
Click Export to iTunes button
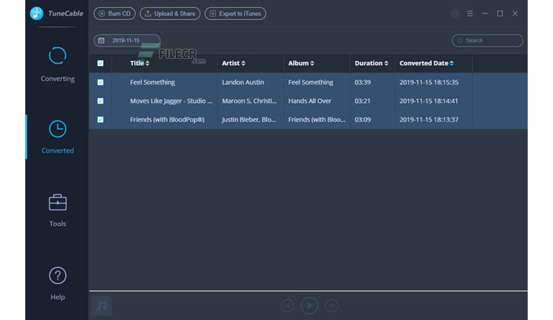pyautogui.click(x=235, y=13)
